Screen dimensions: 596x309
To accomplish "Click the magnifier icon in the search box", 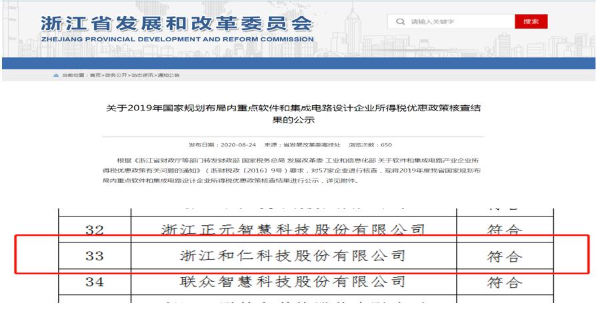I will (401, 22).
